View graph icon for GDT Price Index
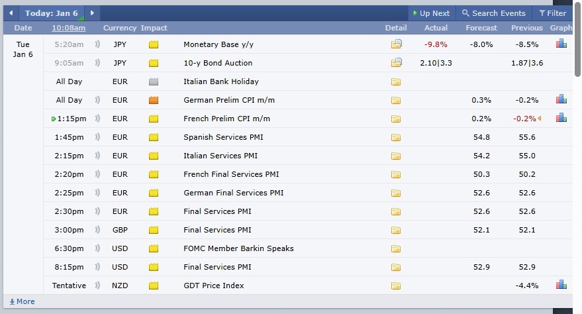The image size is (582, 314). pos(561,285)
